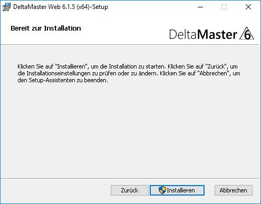Click the bold "Master" part of the logo
Image resolution: width=261 pixels, height=204 pixels.
click(x=217, y=34)
